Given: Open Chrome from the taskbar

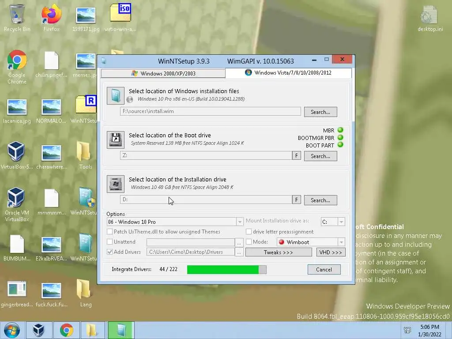Looking at the screenshot, I should pos(66,330).
